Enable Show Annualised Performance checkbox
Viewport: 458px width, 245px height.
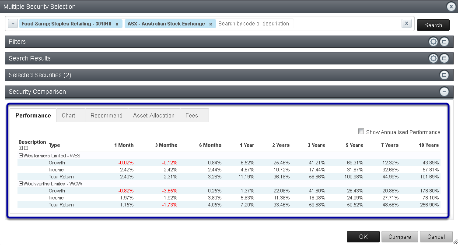coord(361,131)
